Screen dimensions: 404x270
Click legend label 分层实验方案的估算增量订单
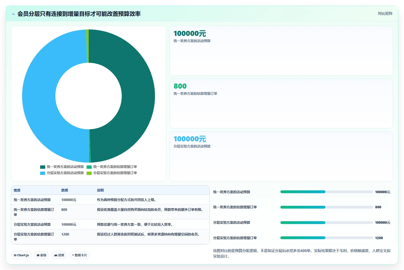[x=115, y=173]
